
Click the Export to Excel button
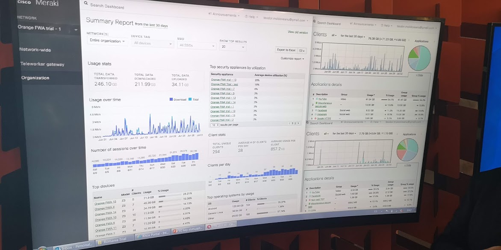click(x=286, y=50)
